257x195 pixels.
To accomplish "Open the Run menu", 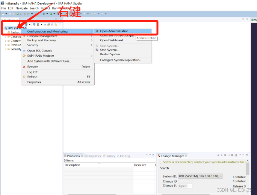I will pos(54,8).
